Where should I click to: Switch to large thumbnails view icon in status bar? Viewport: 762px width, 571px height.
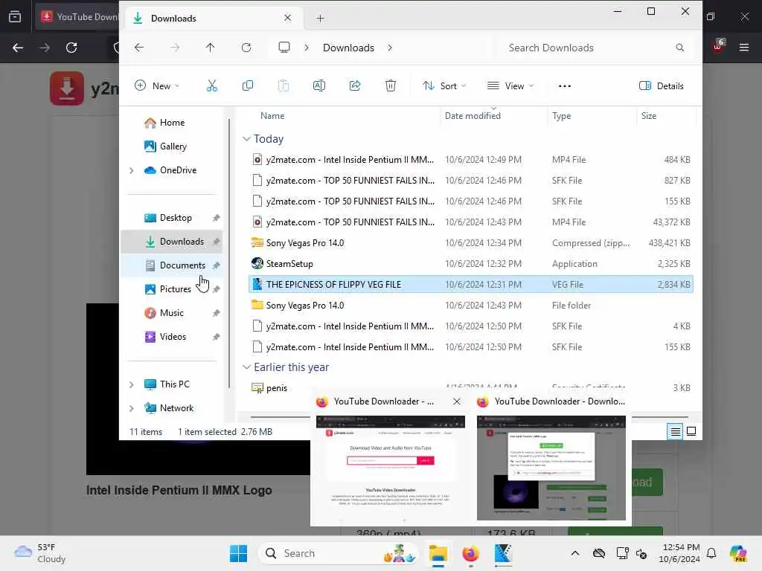click(x=691, y=431)
